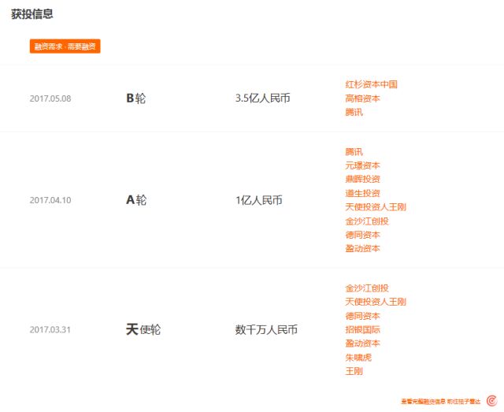Click the amount 3.5亿人民币

[x=262, y=98]
